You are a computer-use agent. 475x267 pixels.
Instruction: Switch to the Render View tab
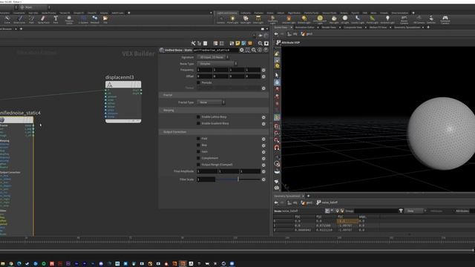(329, 27)
